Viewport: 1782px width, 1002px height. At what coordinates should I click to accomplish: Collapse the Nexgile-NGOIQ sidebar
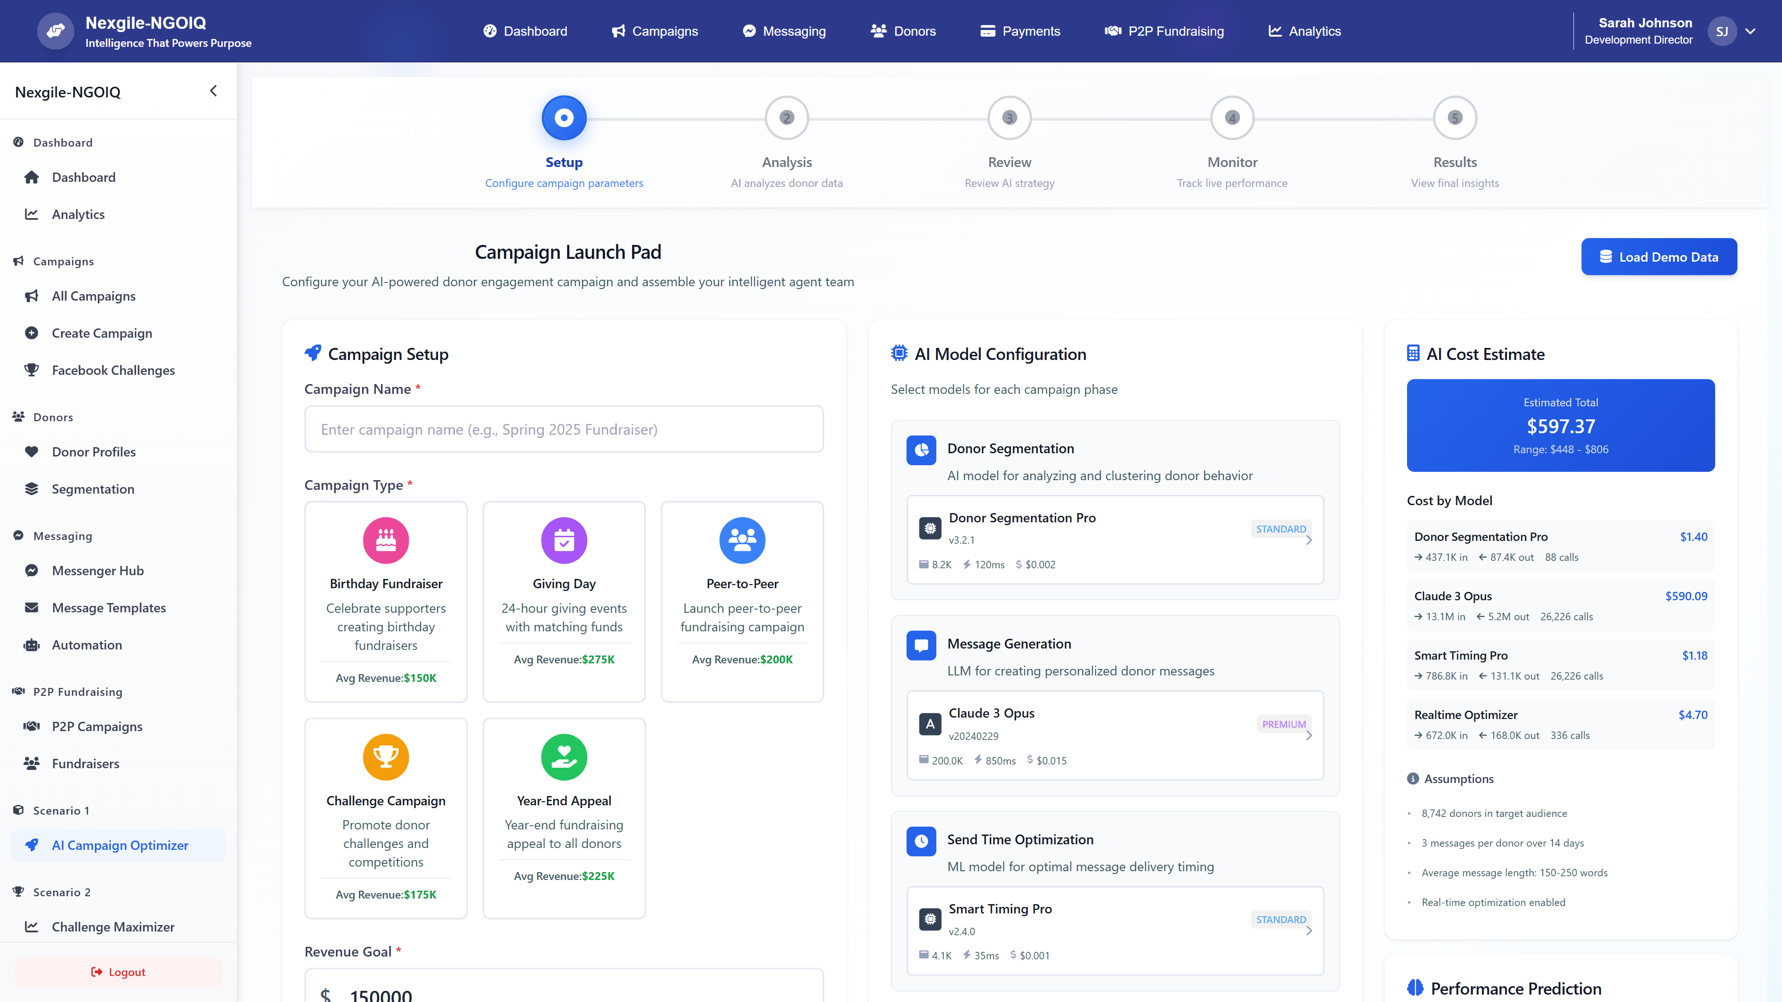[213, 90]
